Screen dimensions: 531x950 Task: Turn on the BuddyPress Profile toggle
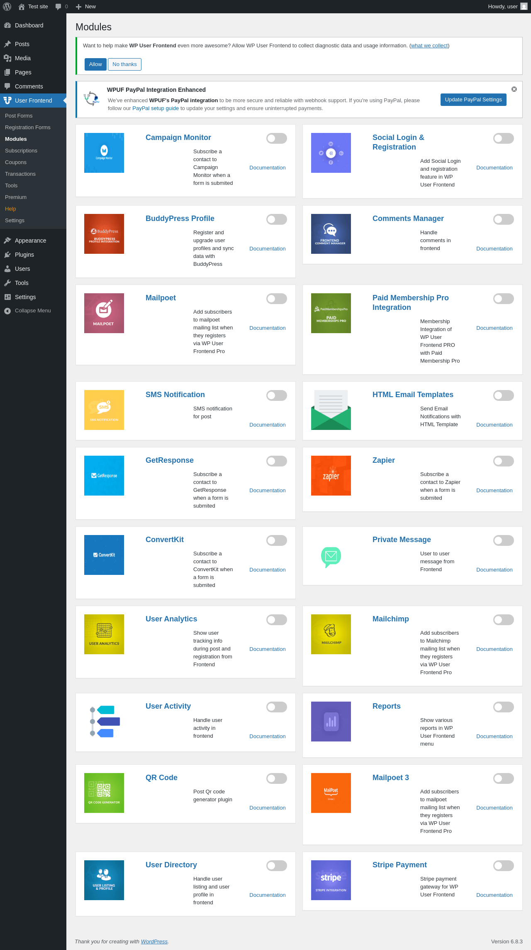[277, 219]
